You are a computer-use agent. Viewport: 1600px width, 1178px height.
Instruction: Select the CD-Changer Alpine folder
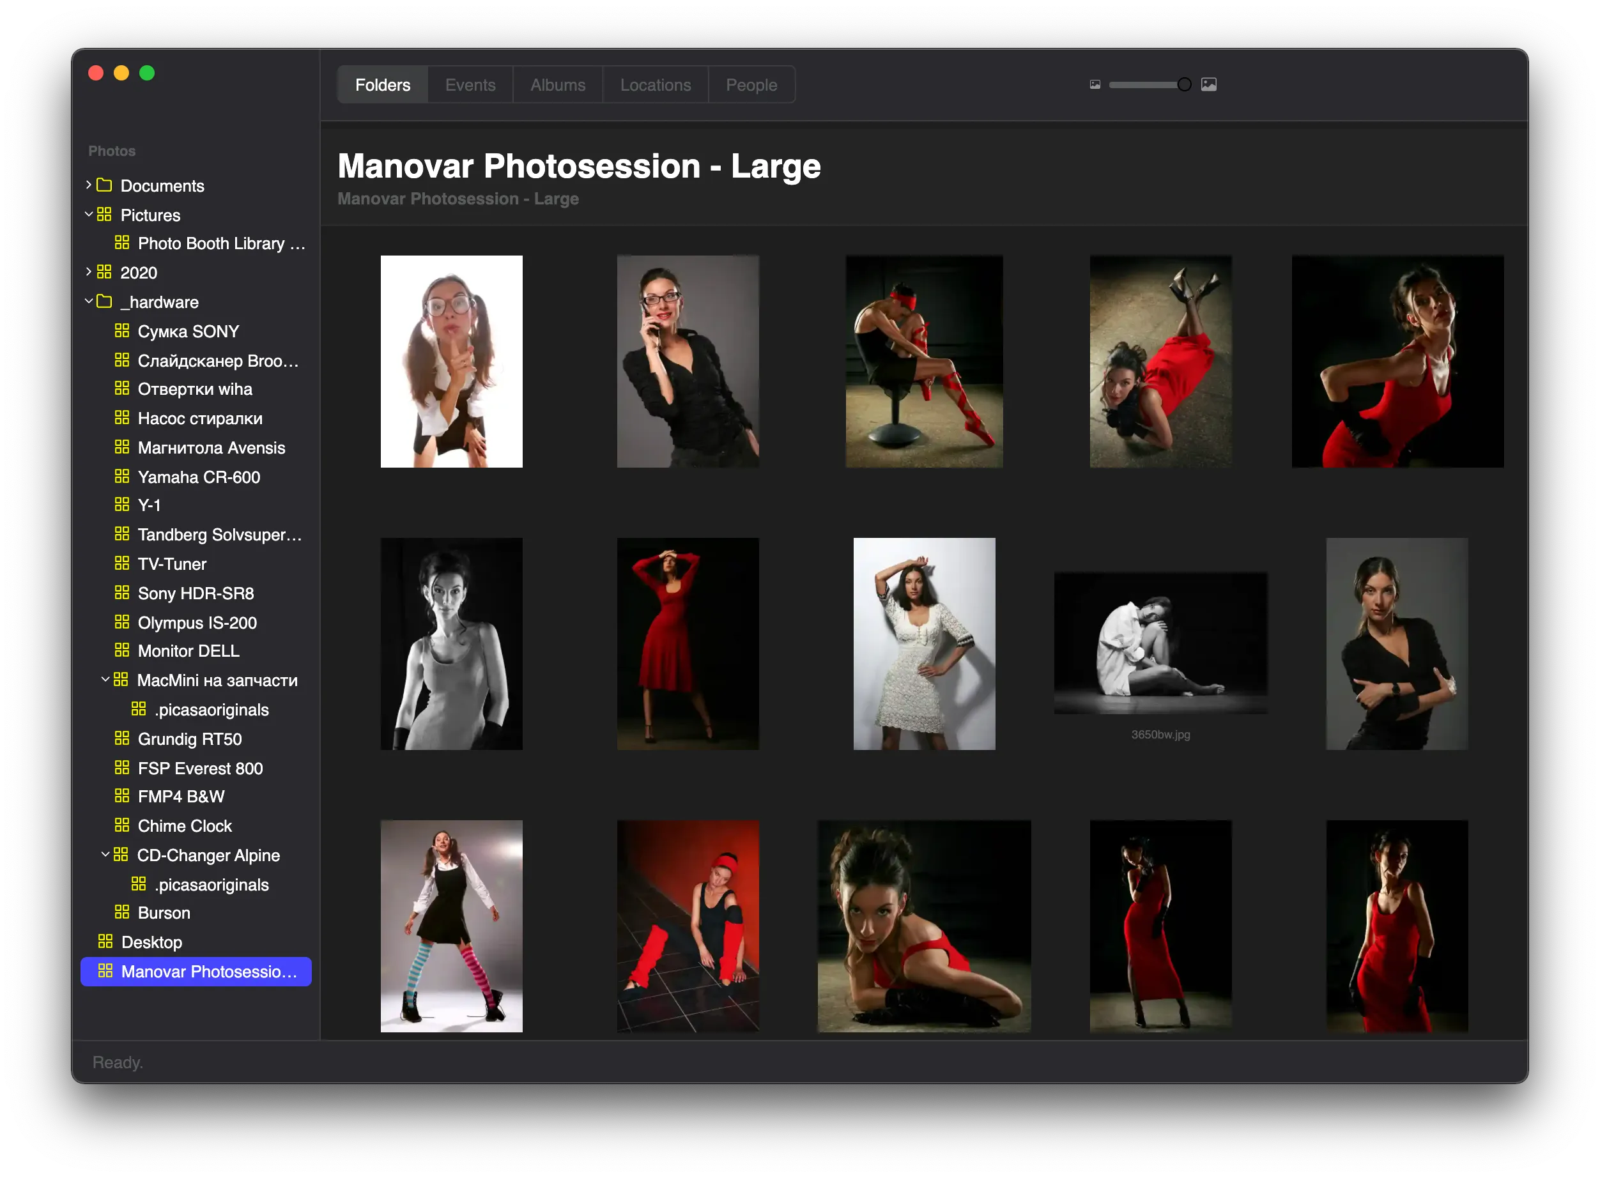(x=209, y=855)
